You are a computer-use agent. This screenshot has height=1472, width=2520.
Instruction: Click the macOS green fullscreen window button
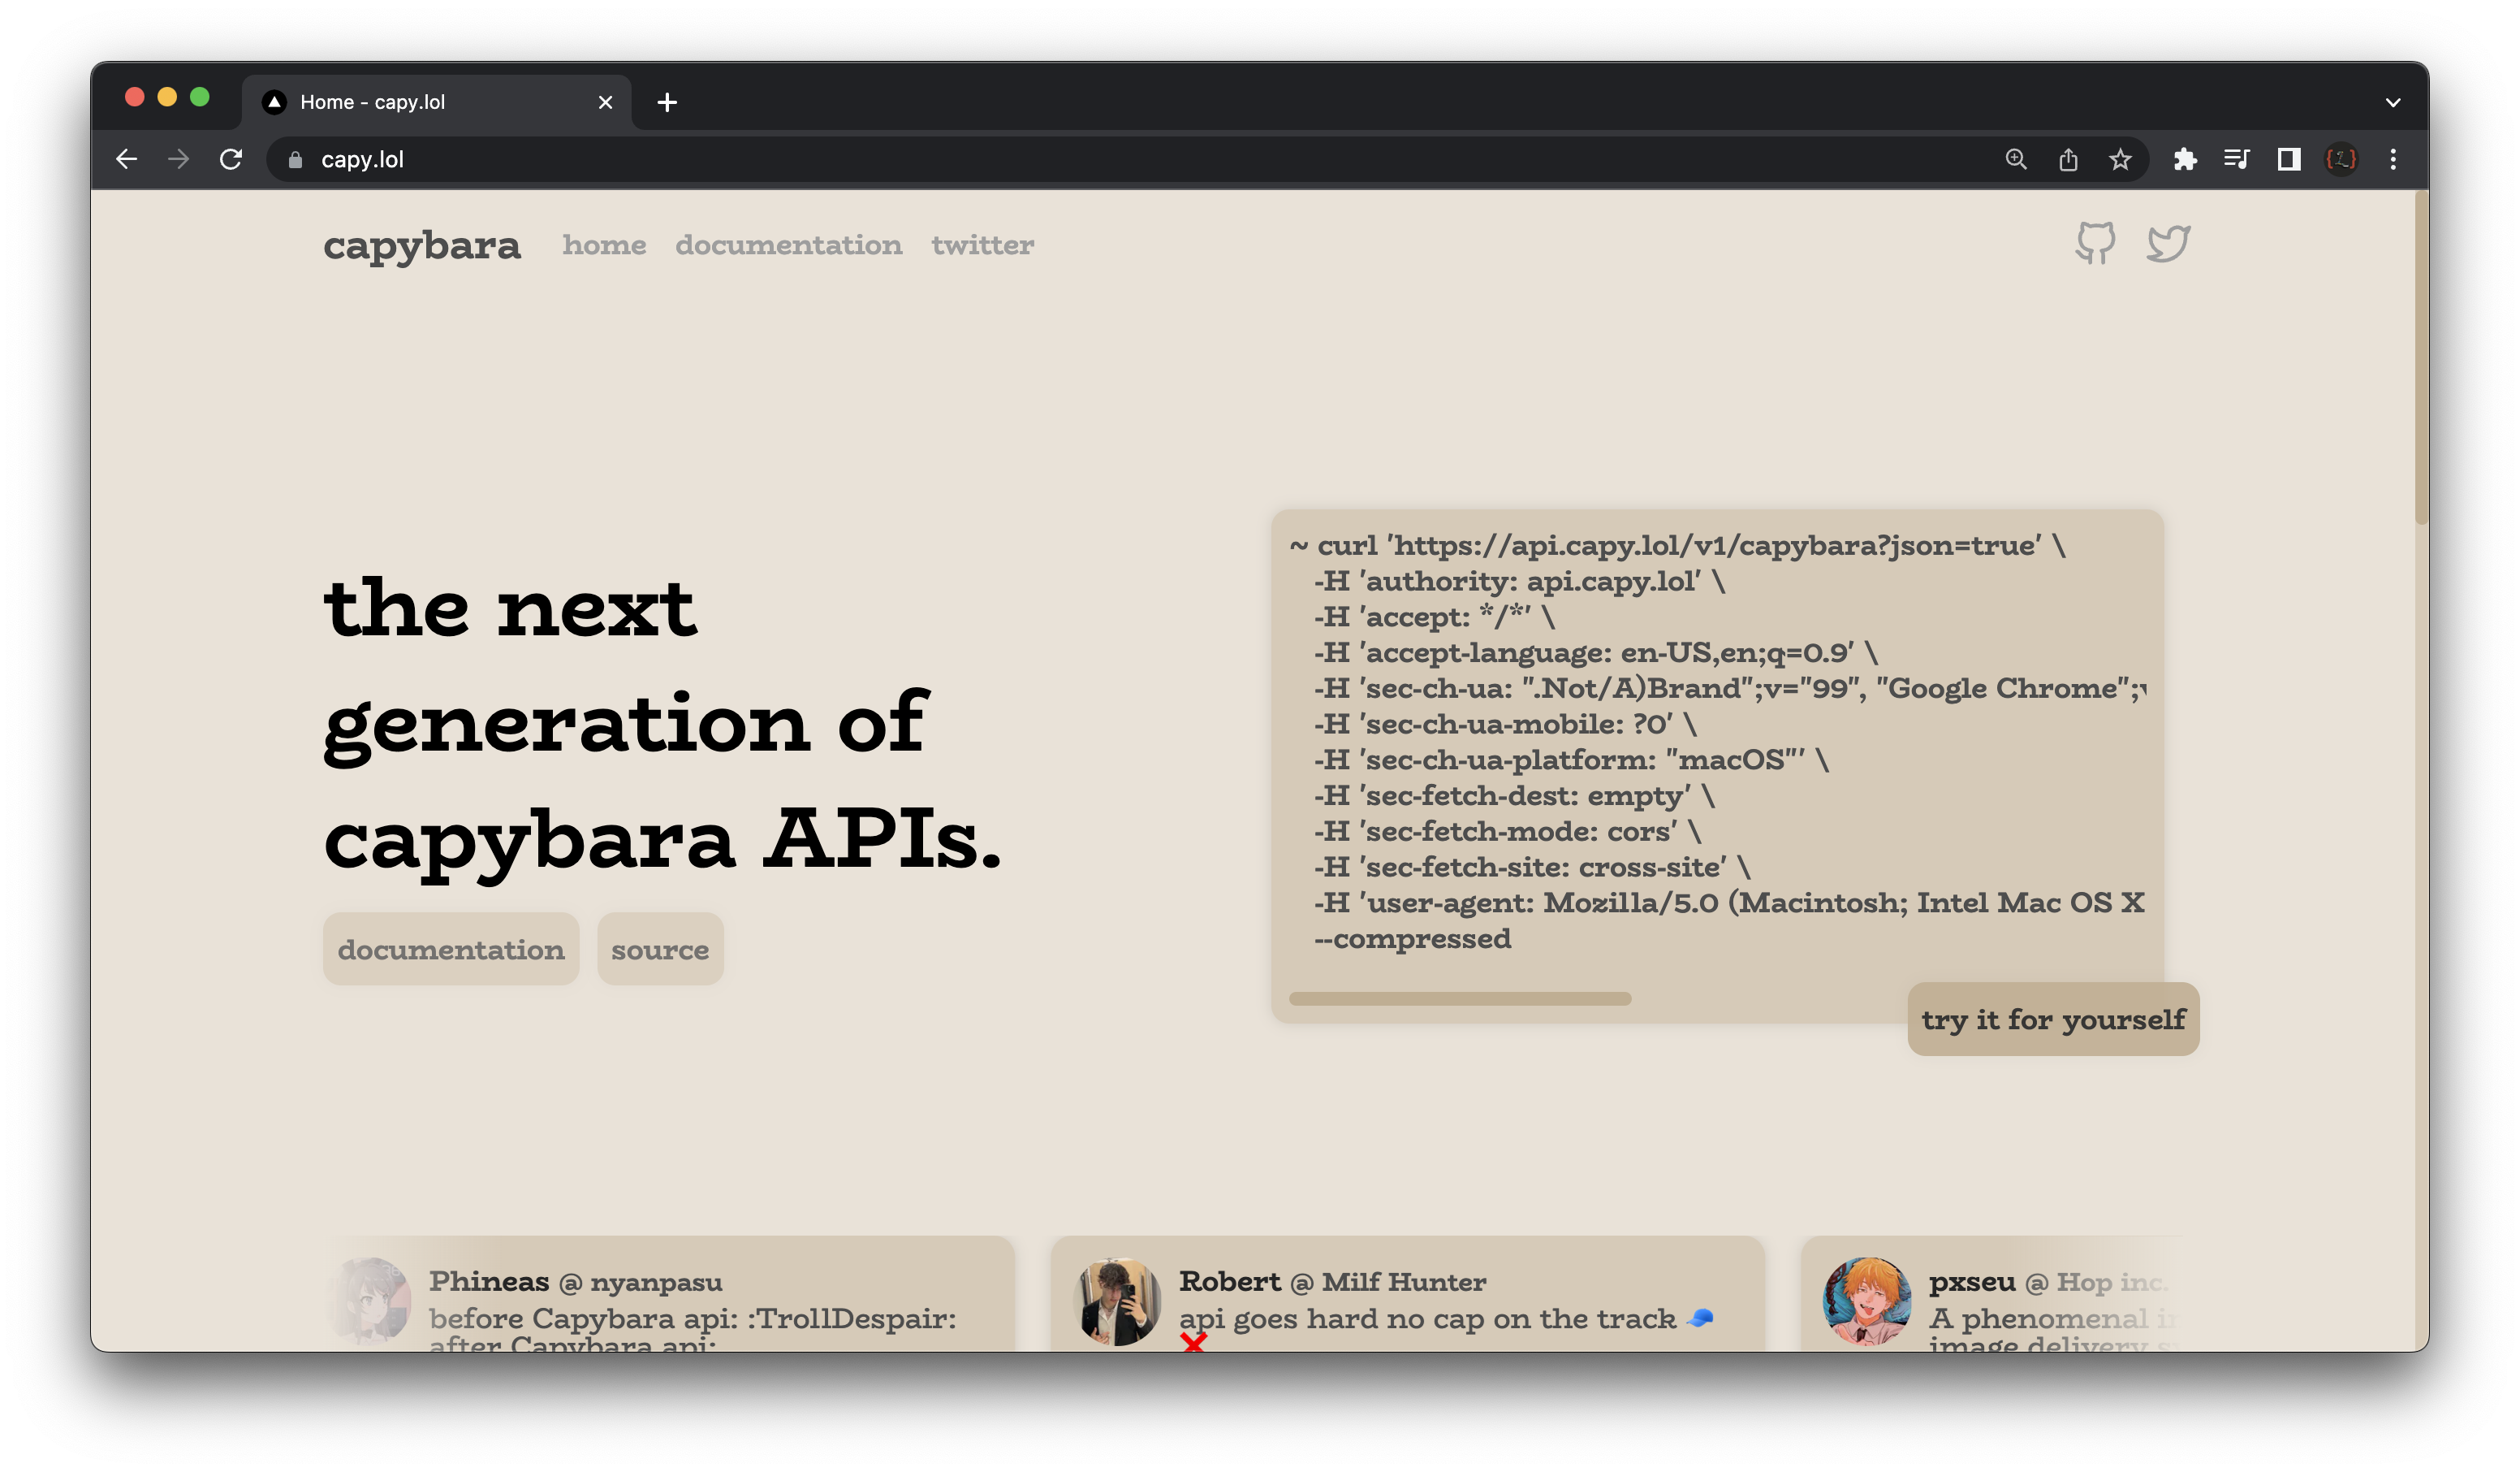click(200, 96)
